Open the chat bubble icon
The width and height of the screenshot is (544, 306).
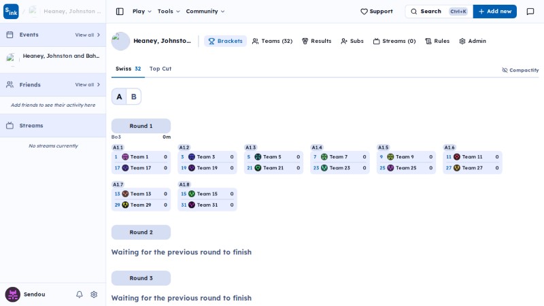point(530,12)
